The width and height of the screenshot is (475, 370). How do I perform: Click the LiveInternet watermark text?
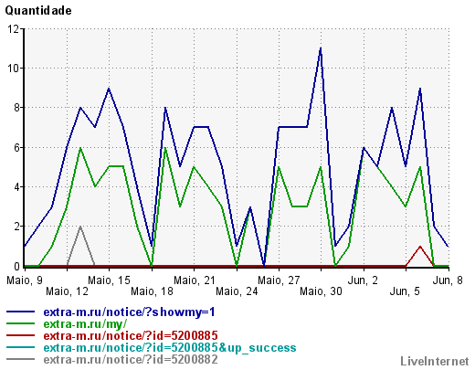[x=435, y=361]
